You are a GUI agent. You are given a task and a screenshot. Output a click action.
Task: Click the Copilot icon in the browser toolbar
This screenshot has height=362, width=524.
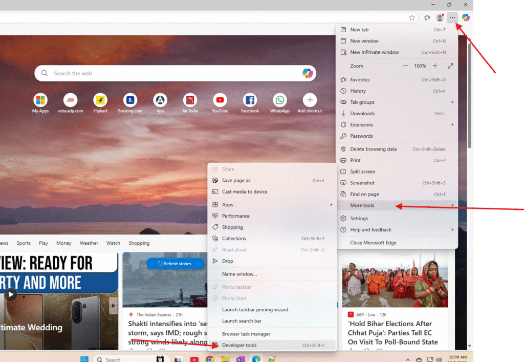point(465,17)
